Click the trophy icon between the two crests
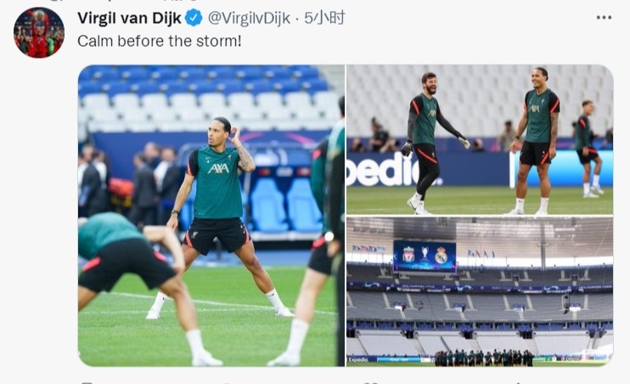This screenshot has height=384, width=630. tap(425, 254)
